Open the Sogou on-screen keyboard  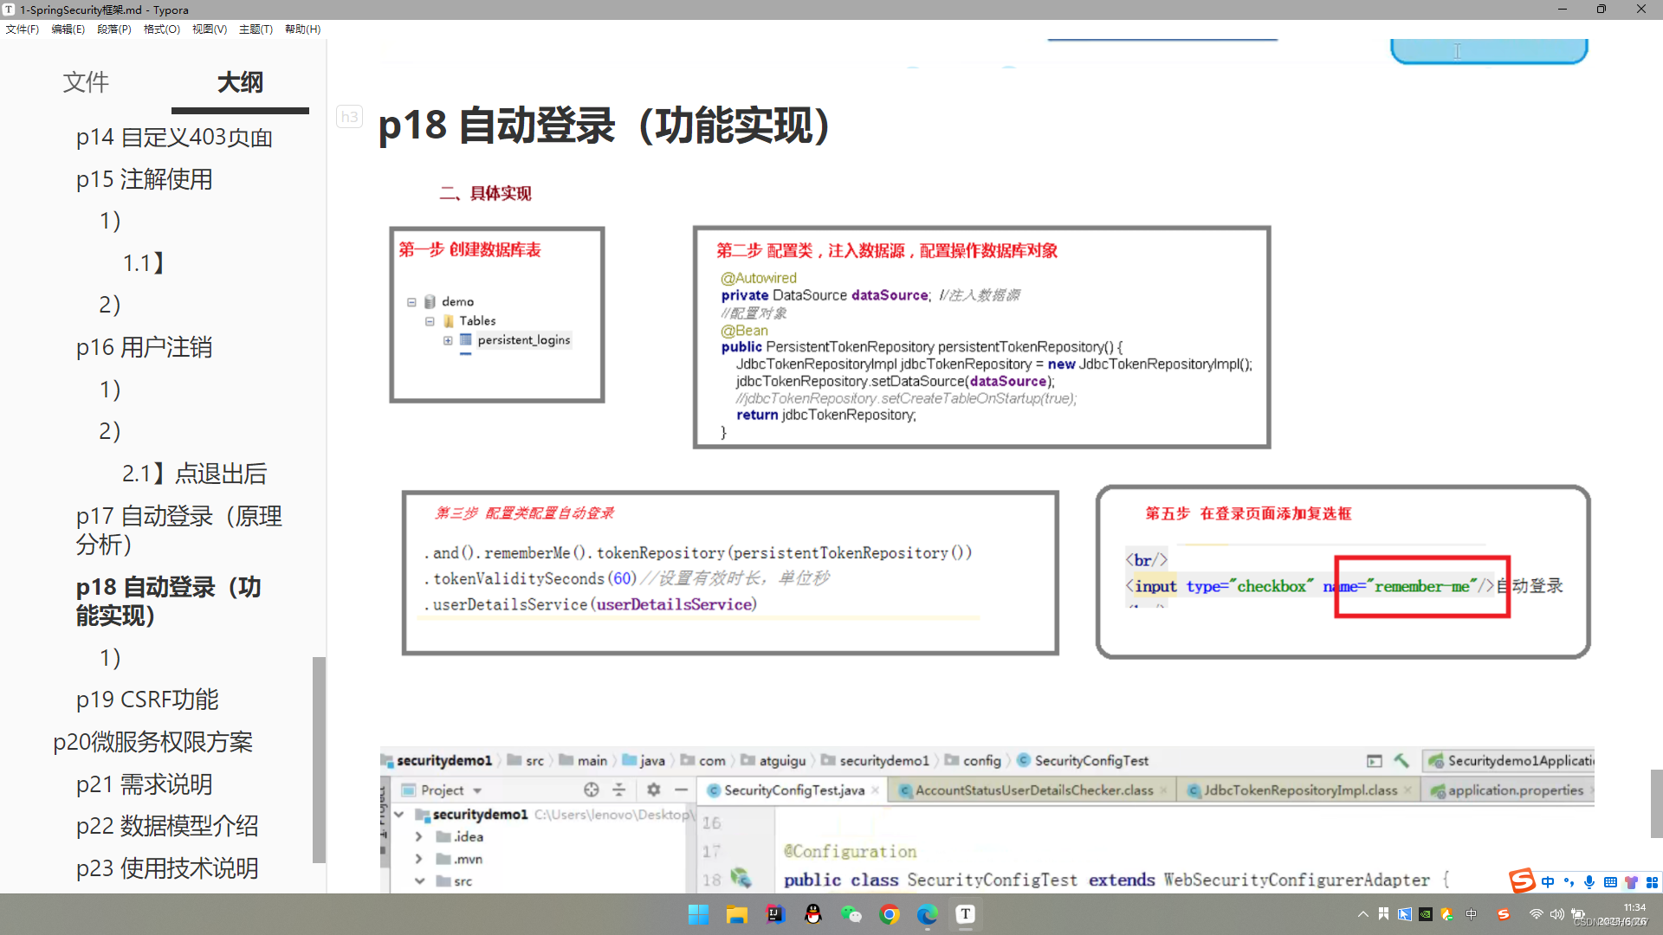(1610, 882)
